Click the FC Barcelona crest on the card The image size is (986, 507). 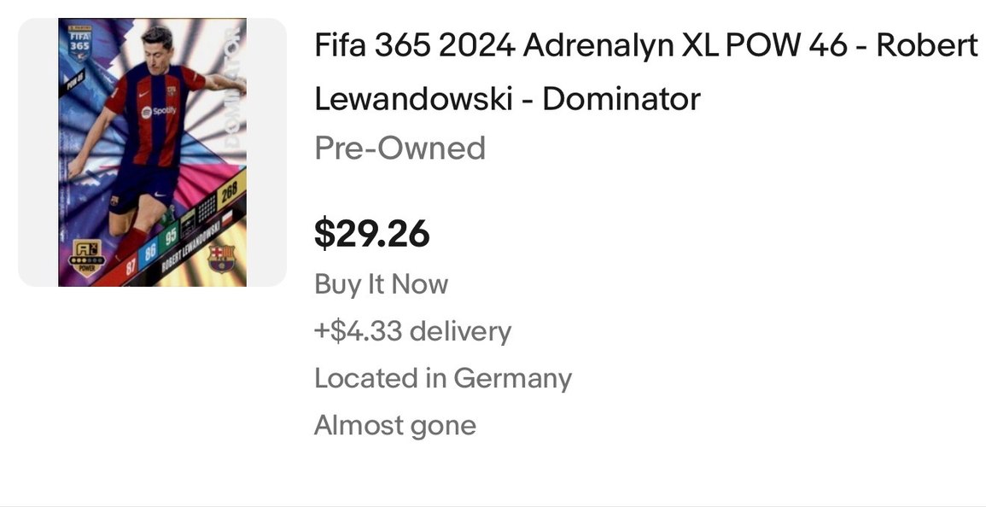tap(221, 258)
